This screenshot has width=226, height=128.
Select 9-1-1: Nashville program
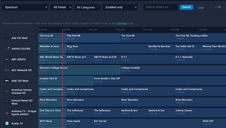point(200,59)
